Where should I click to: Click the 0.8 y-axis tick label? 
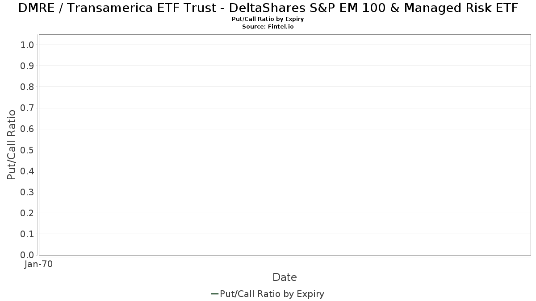click(27, 87)
